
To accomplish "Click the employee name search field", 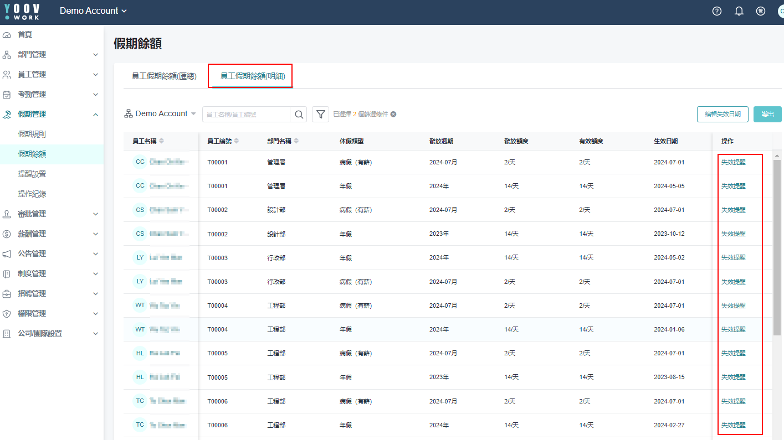I will click(x=246, y=115).
